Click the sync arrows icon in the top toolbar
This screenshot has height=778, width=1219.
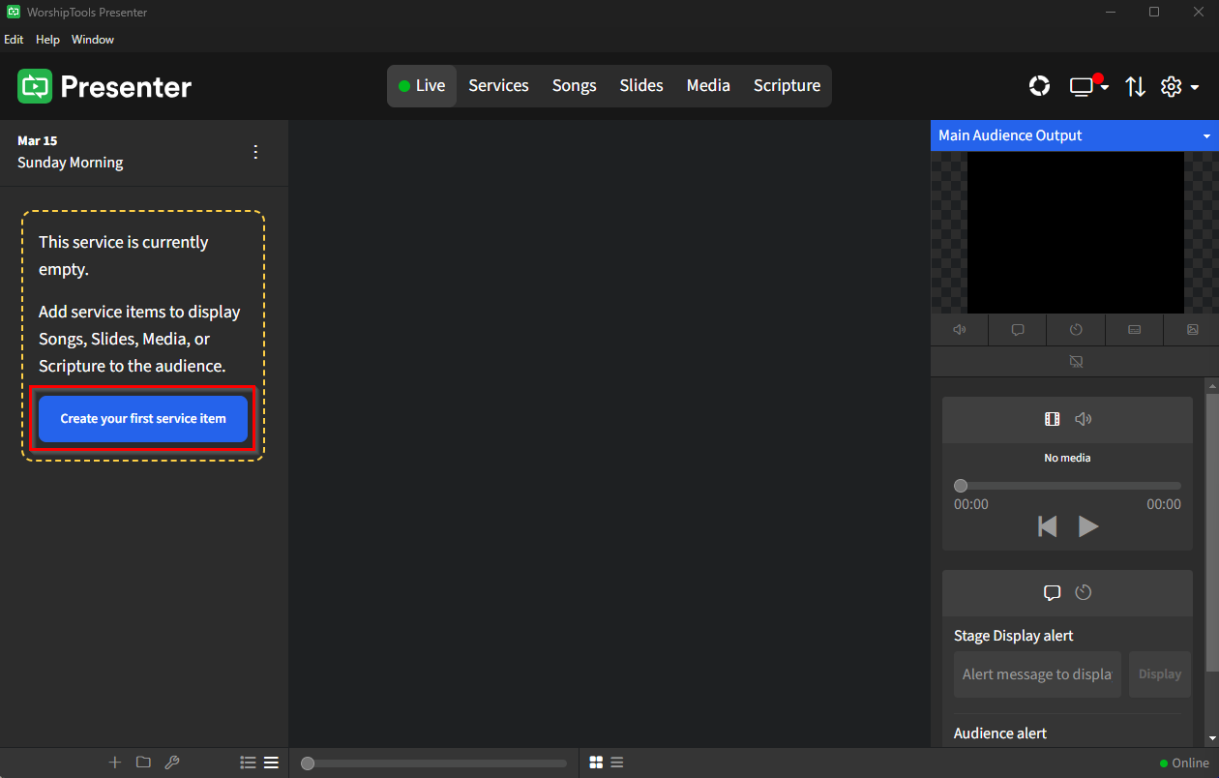coord(1136,86)
